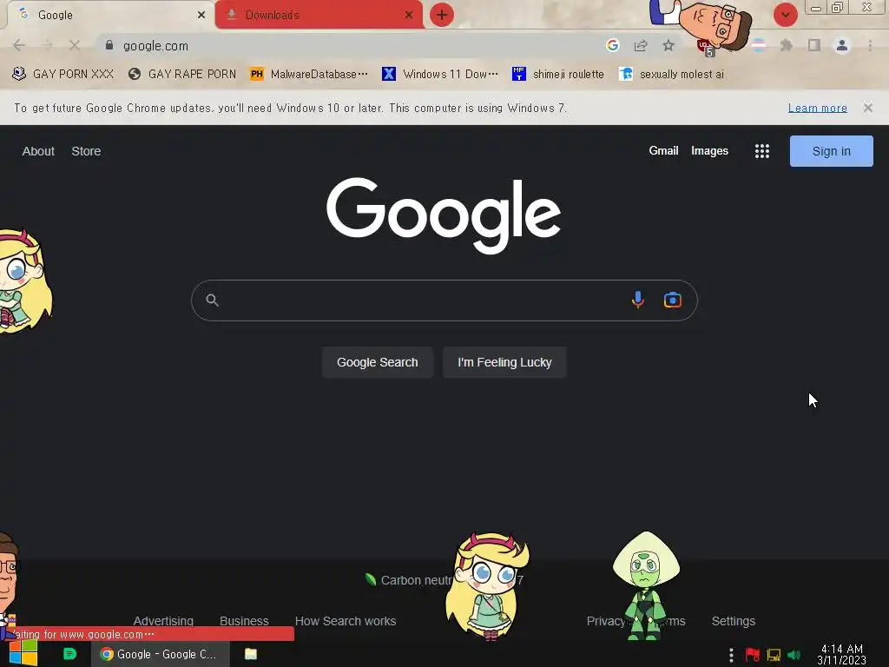The height and width of the screenshot is (667, 889).
Task: Open the volume control in the system tray
Action: coord(794,655)
